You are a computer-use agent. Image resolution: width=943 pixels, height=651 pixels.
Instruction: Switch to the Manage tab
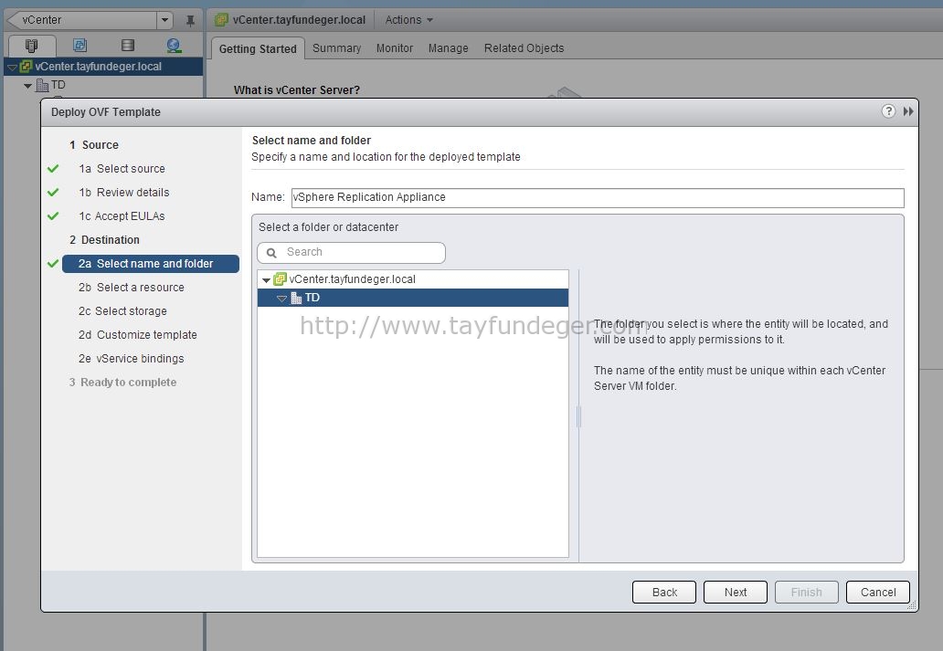[x=448, y=48]
